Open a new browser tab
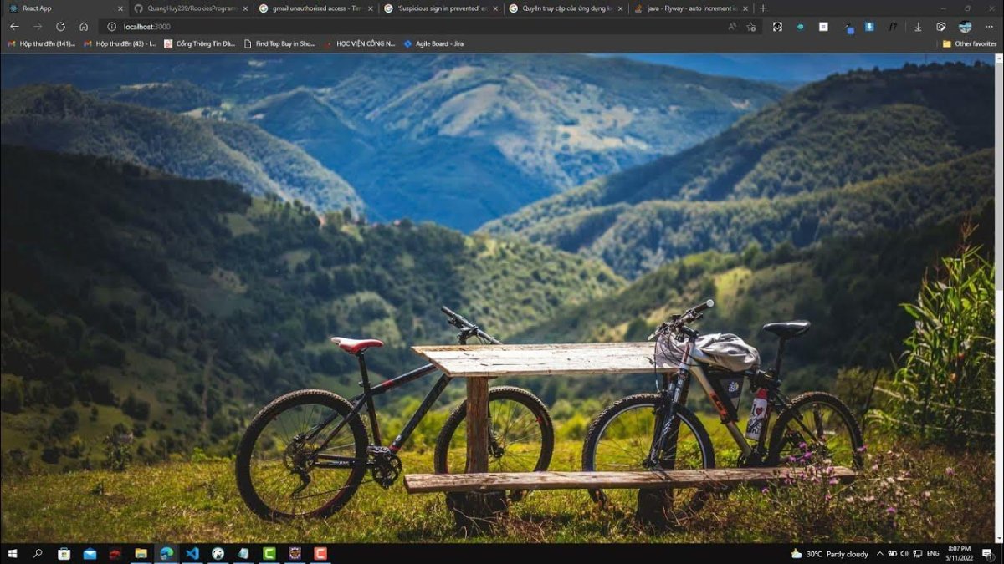This screenshot has height=564, width=1004. [762, 8]
